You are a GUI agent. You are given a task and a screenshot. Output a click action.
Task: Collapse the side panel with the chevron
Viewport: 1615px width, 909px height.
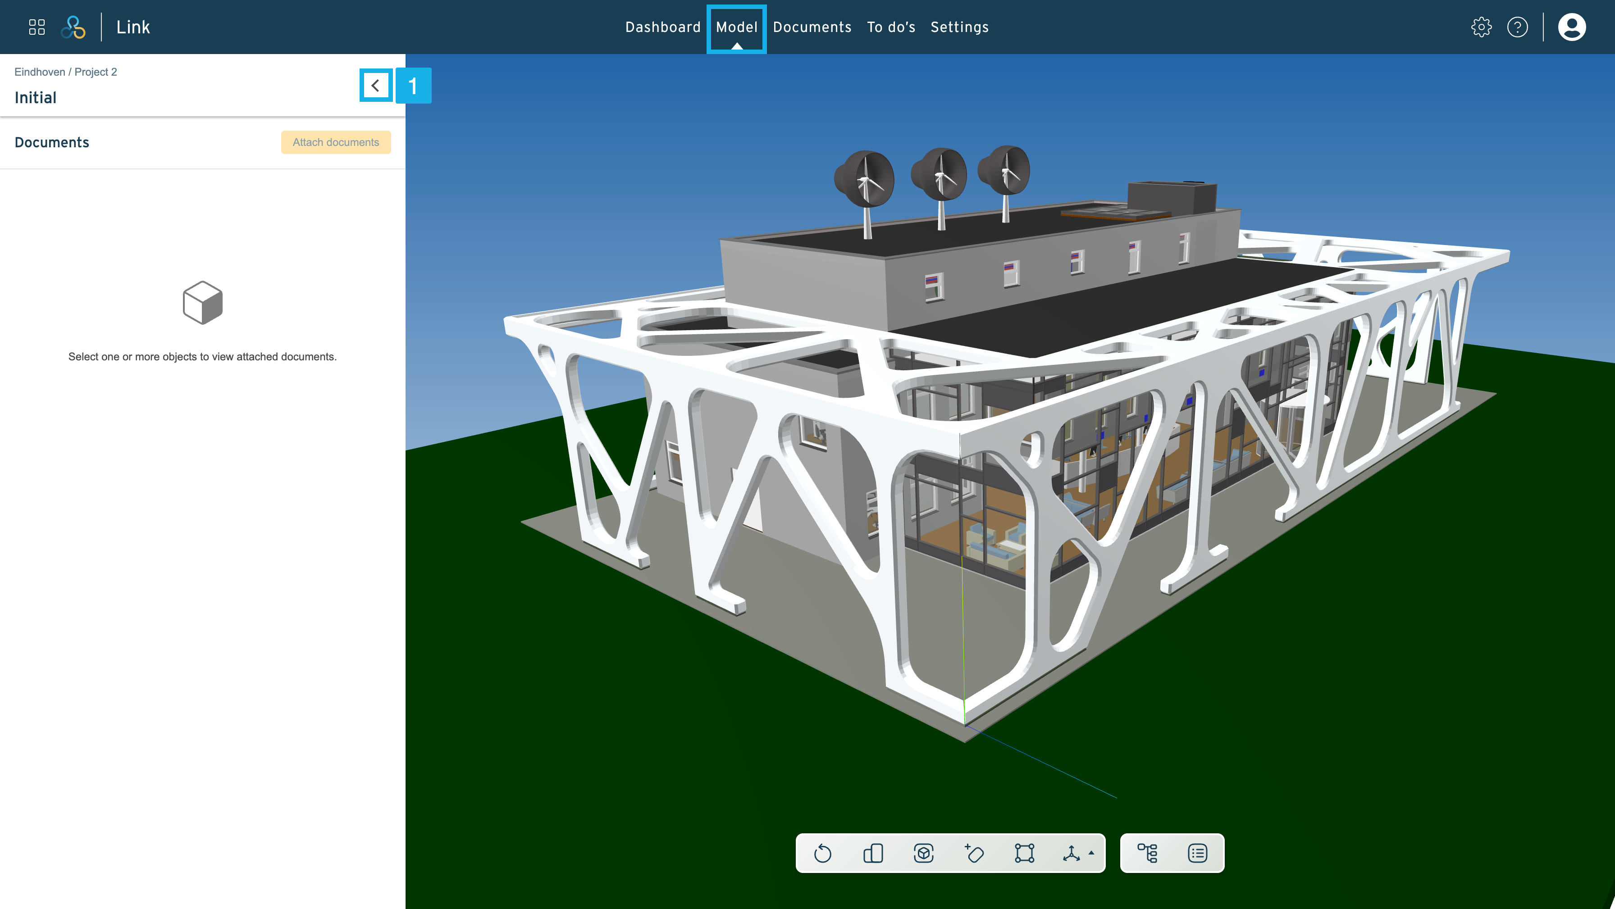[x=375, y=85]
